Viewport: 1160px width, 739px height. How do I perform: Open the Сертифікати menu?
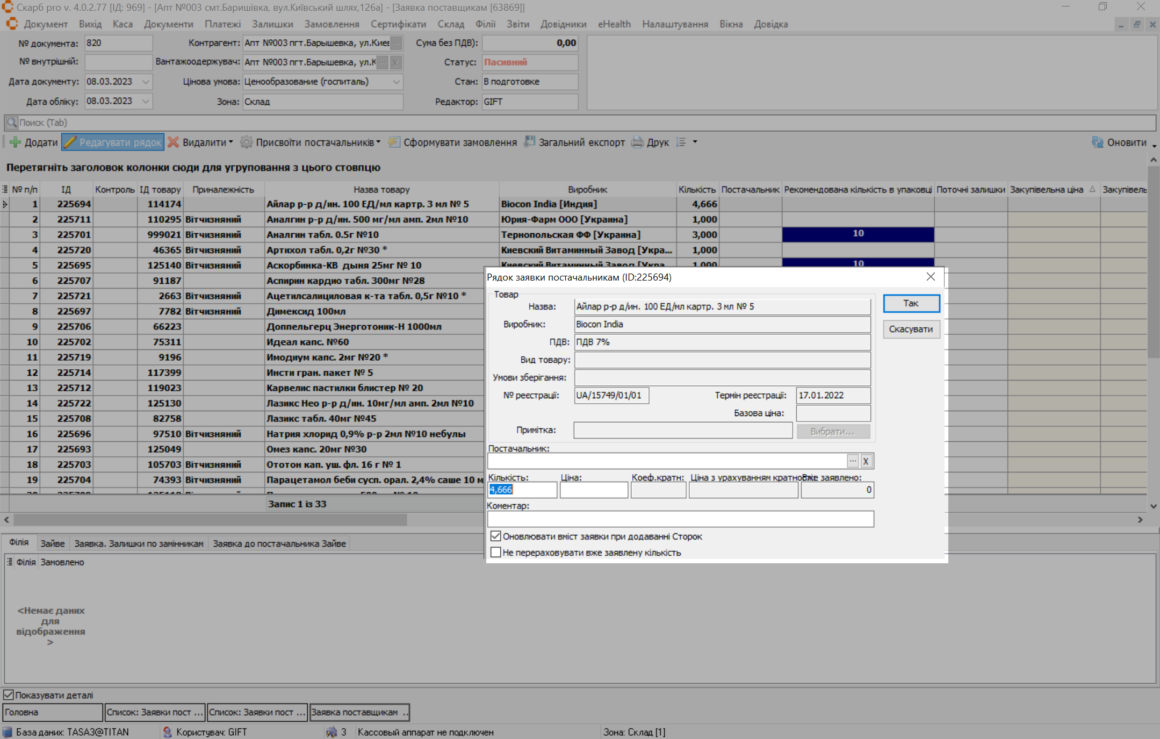tap(398, 24)
